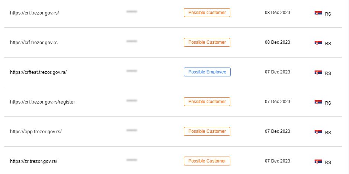Click the flag icon in the zr.trezor.gov.rs row
This screenshot has height=174, width=349.
point(318,161)
